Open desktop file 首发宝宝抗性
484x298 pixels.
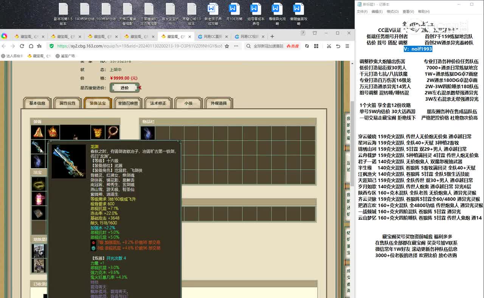click(x=170, y=14)
